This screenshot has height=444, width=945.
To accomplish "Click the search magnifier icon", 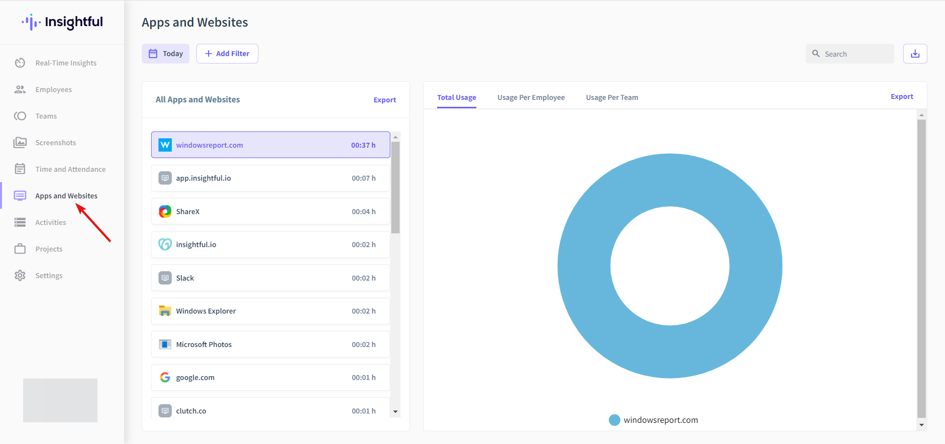I will 816,54.
